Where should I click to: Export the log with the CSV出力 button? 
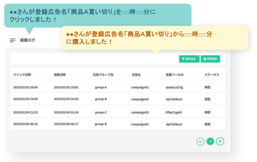(210, 59)
